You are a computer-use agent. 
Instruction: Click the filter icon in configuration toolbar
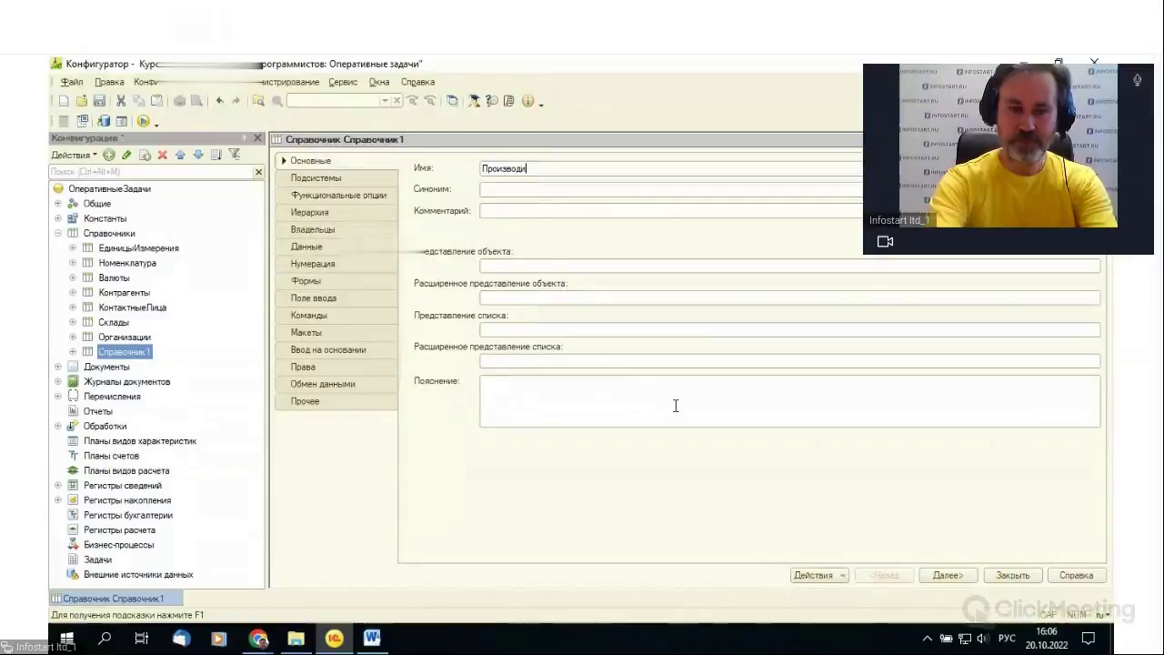(234, 155)
